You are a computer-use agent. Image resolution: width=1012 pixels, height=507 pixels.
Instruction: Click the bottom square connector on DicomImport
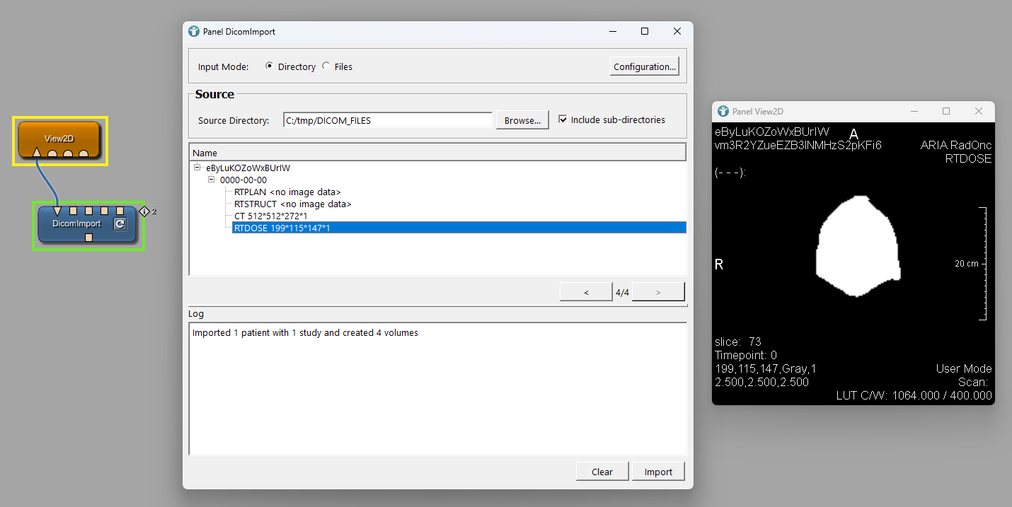88,238
